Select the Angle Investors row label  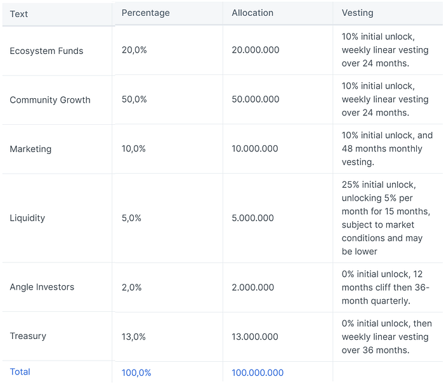[x=42, y=287]
